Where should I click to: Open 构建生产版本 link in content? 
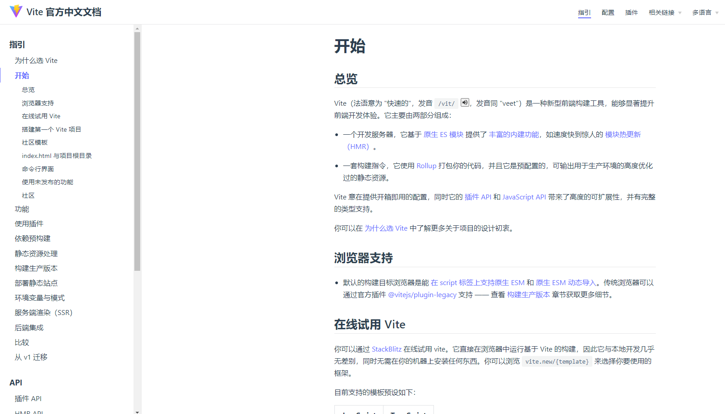coord(529,294)
